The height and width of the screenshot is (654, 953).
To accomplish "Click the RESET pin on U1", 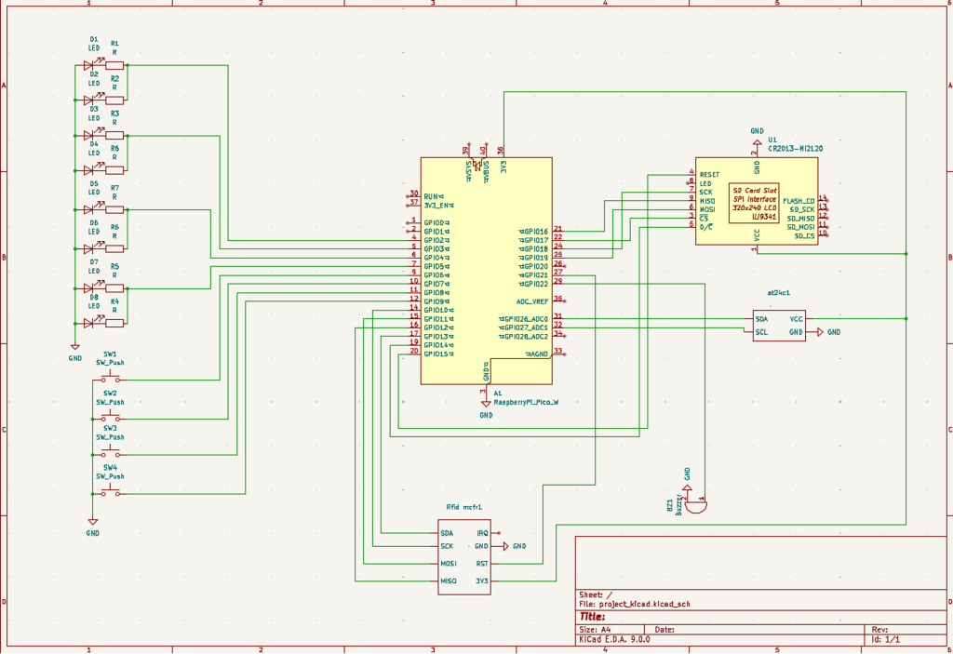I will tap(709, 175).
